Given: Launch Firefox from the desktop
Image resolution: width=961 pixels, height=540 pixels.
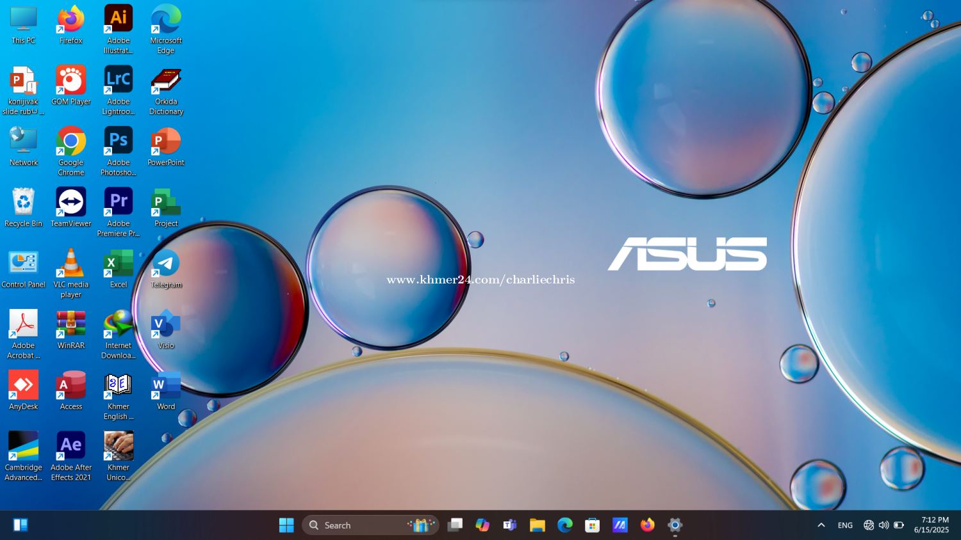Looking at the screenshot, I should point(71,25).
